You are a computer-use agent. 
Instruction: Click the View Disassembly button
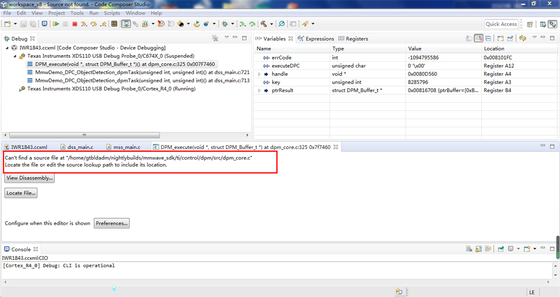click(x=30, y=178)
